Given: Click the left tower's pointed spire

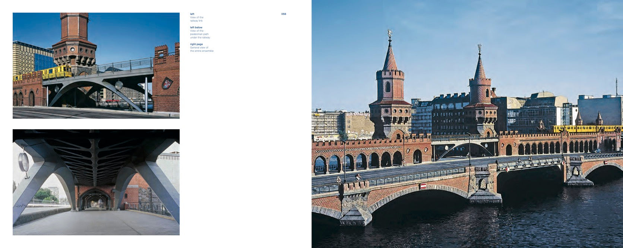Looking at the screenshot, I should [x=390, y=56].
